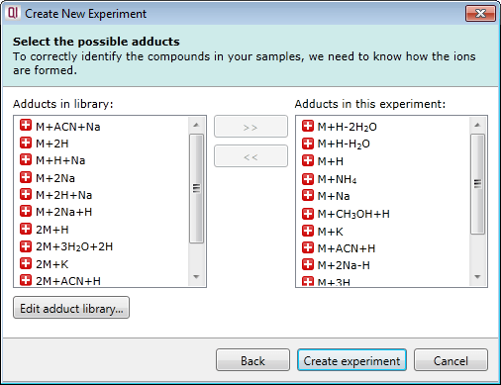Click the << remove adducts button
501x385 pixels.
click(250, 156)
